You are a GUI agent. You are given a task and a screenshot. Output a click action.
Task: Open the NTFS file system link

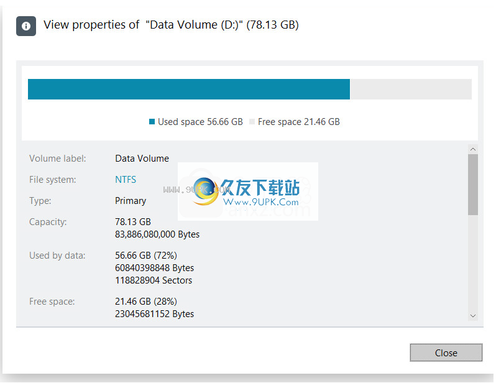126,180
